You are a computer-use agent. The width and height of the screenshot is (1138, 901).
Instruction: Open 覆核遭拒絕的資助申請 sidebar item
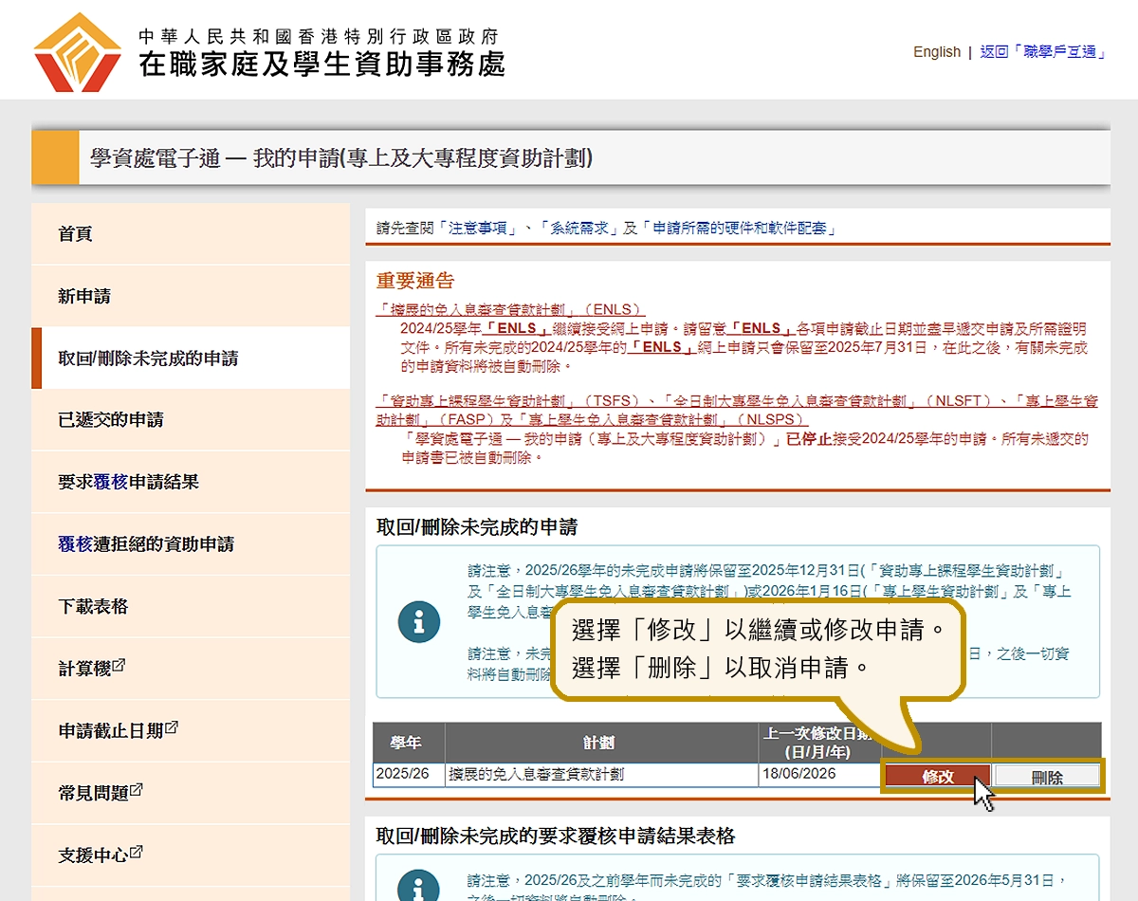pyautogui.click(x=146, y=544)
